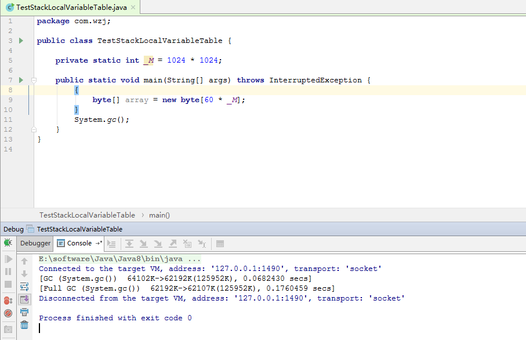Viewport: 526px width, 340px height.
Task: Click the console up arrow icon
Action: coord(24,261)
